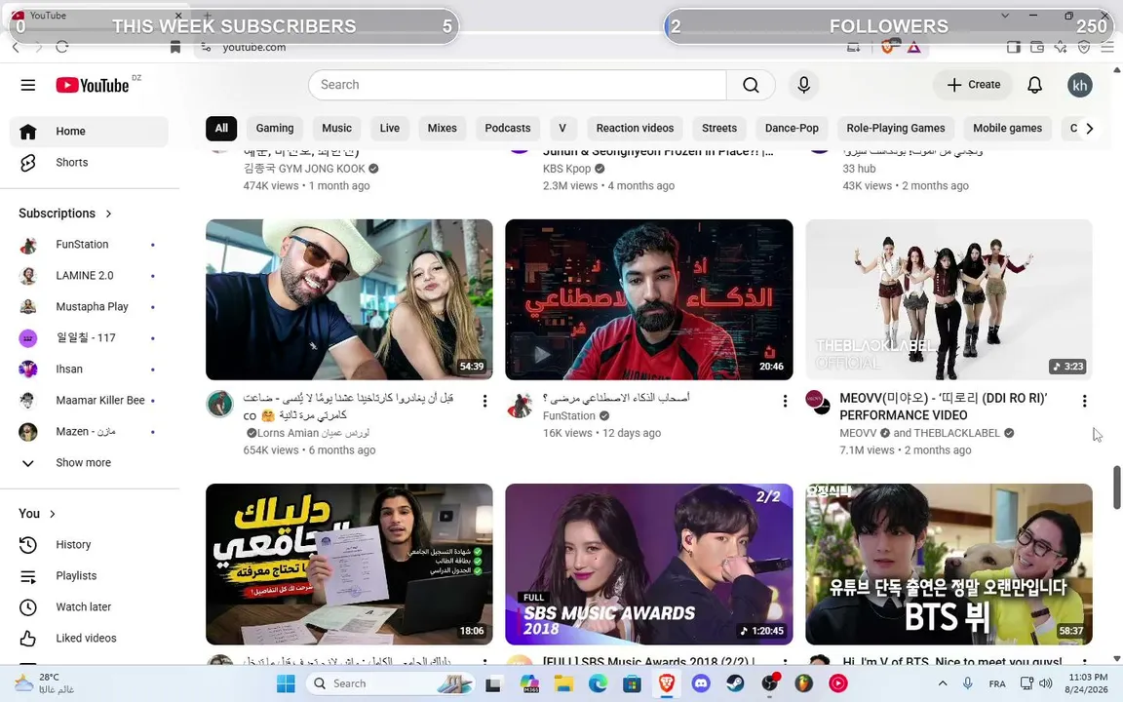Open Brave Shields icon in address bar
Viewport: 1123px width, 702px height.
[887, 47]
